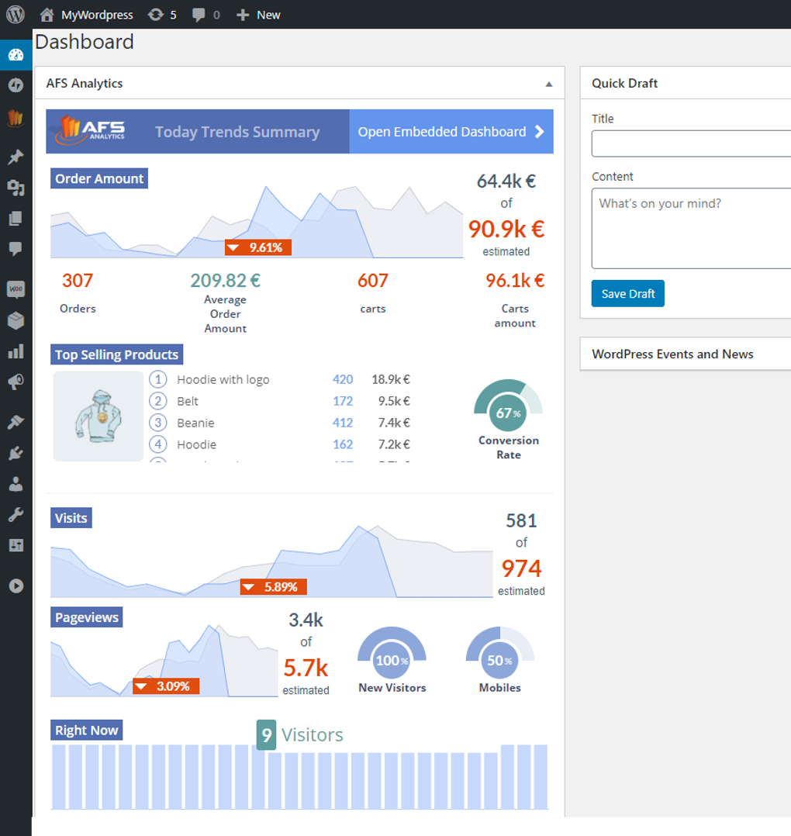The height and width of the screenshot is (836, 791).
Task: Open the Analytics bar-chart sidebar icon
Action: [x=16, y=351]
